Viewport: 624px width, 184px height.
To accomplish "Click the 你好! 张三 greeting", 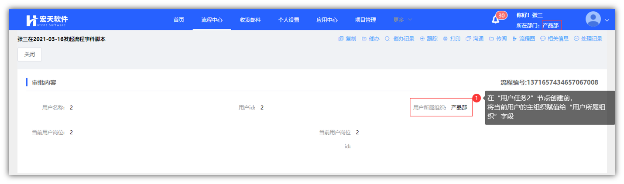I will (x=529, y=15).
